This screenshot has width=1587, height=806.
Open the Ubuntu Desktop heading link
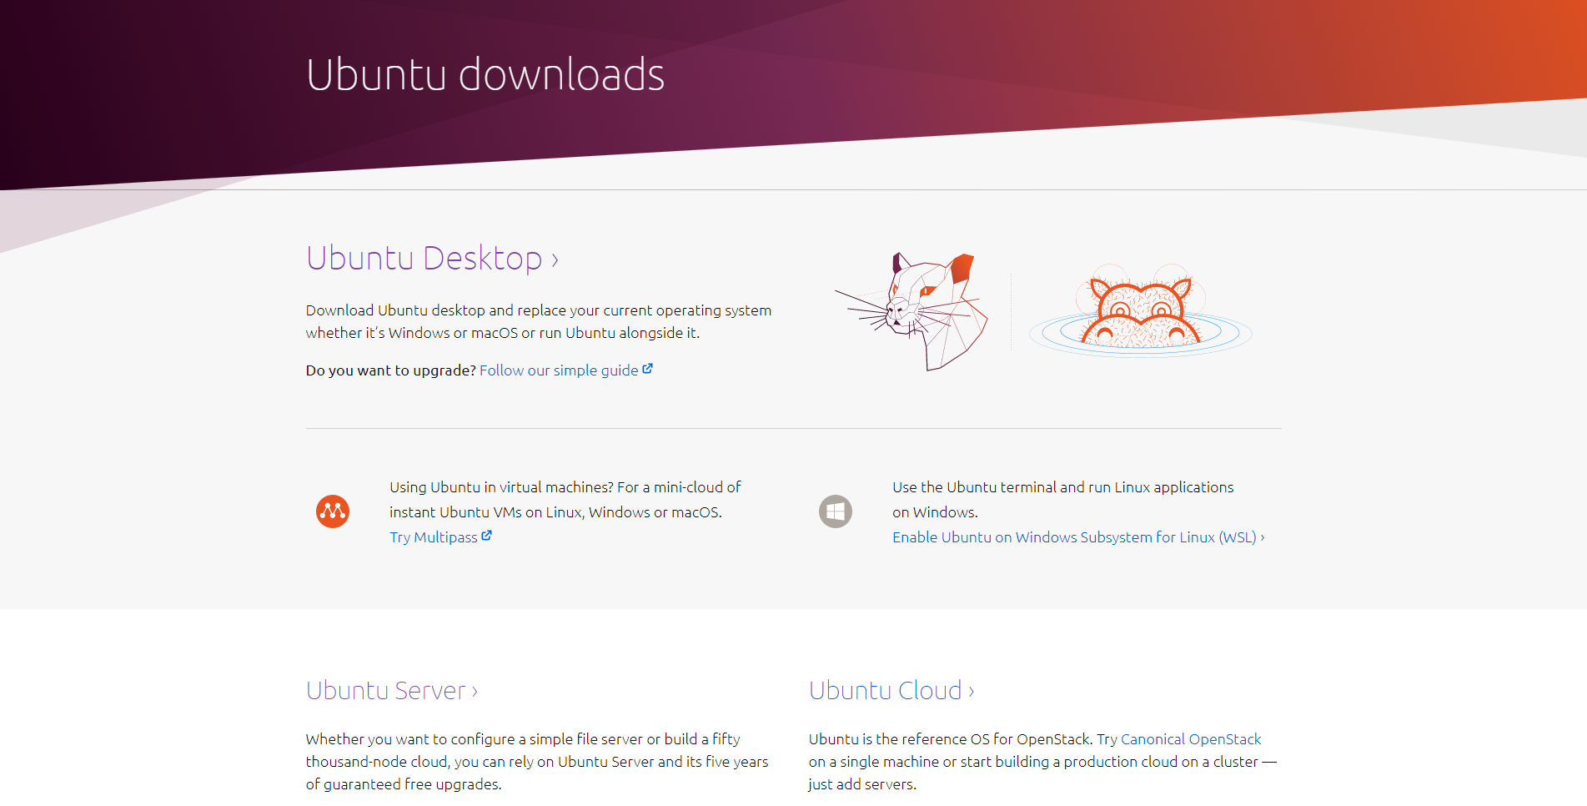click(x=432, y=259)
